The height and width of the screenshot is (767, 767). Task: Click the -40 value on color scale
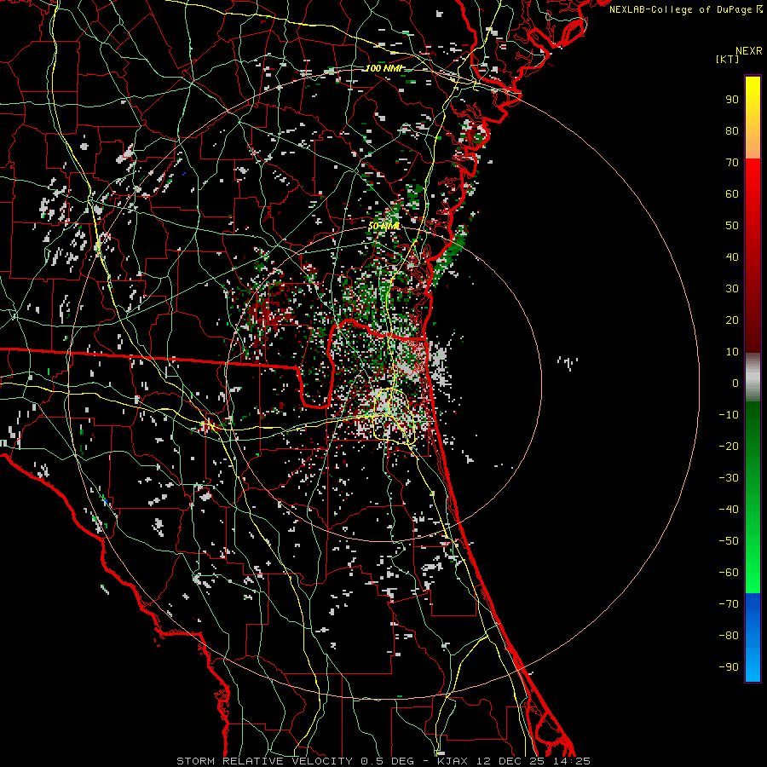(x=729, y=510)
